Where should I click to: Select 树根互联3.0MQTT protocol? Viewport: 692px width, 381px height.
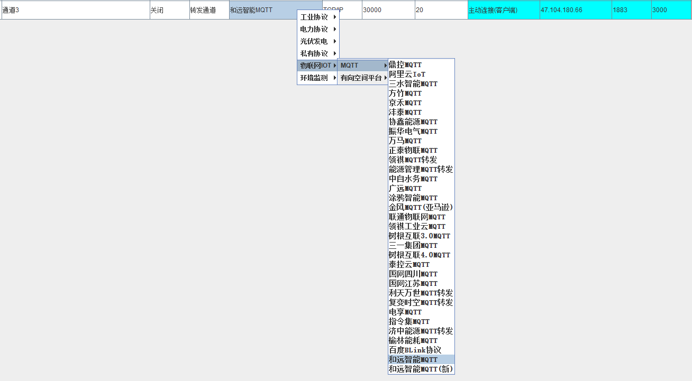(x=421, y=236)
